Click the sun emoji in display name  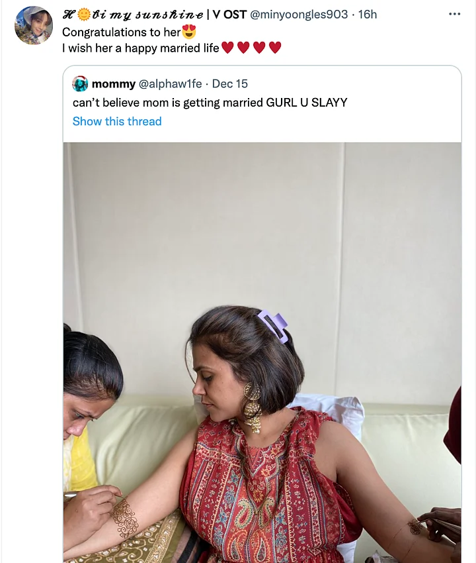[84, 14]
